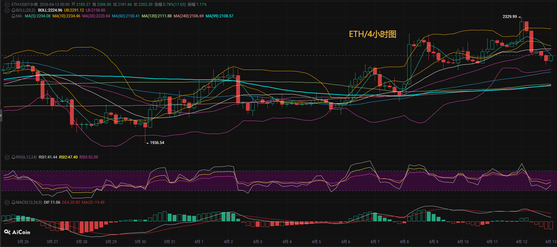Toggle the MACD panel collapse chevron

[7, 202]
